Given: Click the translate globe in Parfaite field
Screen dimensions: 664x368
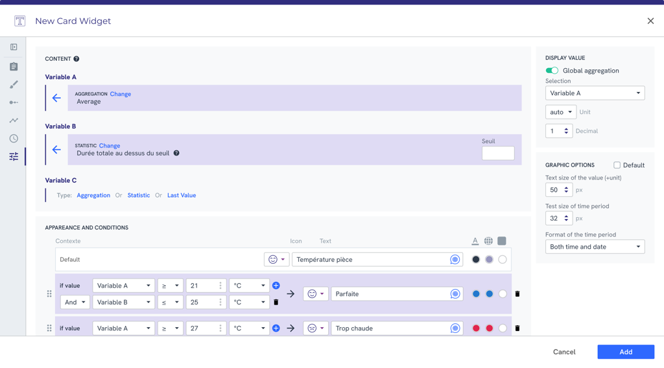Looking at the screenshot, I should coord(455,294).
